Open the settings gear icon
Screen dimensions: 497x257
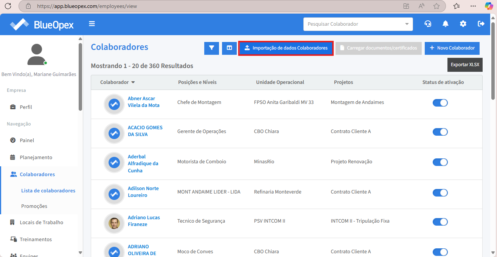(463, 24)
